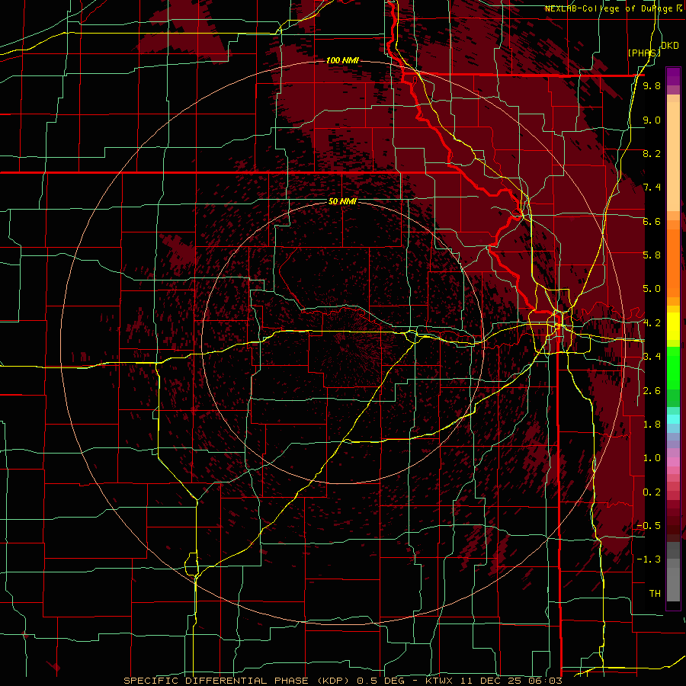The width and height of the screenshot is (686, 686).
Task: Click the bright green segment of the color bar
Action: (x=673, y=367)
